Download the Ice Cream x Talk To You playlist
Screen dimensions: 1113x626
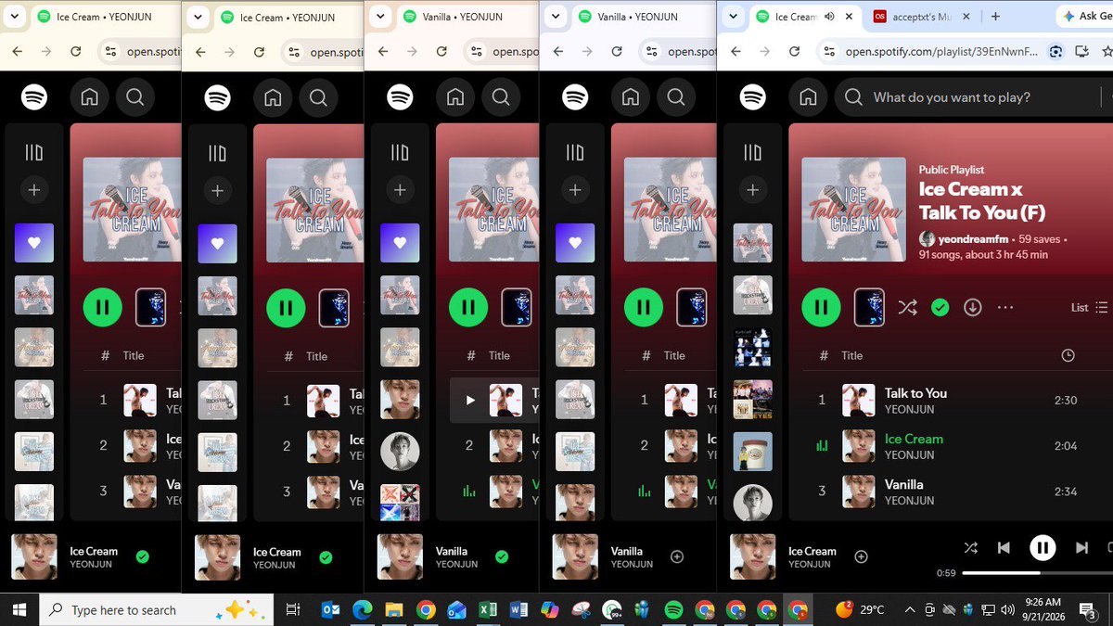coord(972,307)
